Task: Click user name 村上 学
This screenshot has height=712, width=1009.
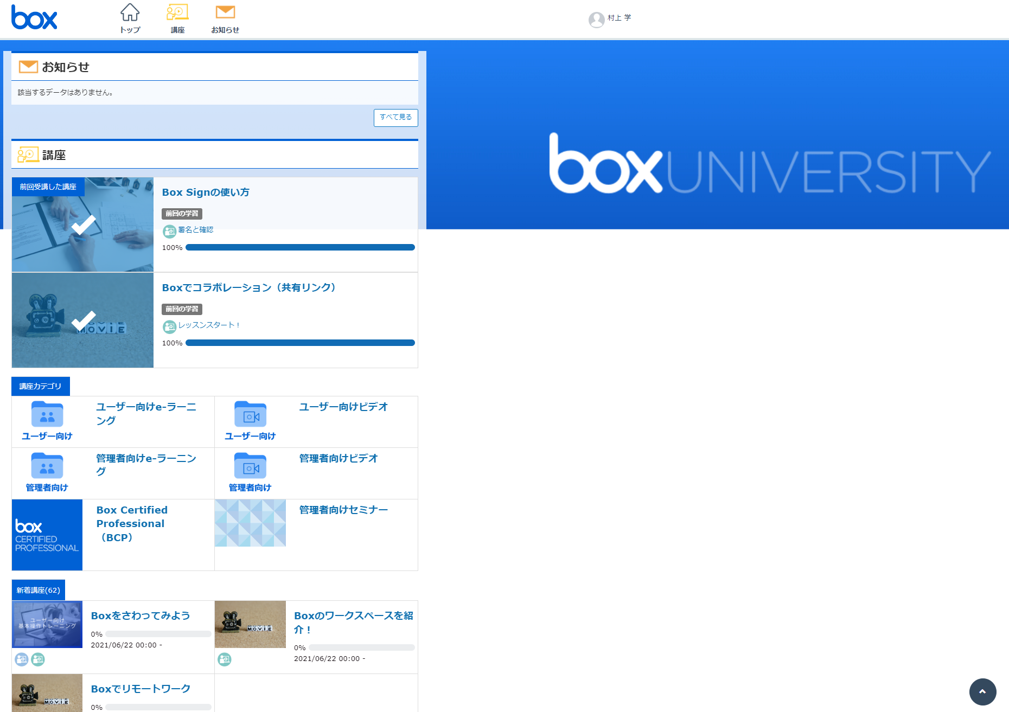Action: (619, 18)
